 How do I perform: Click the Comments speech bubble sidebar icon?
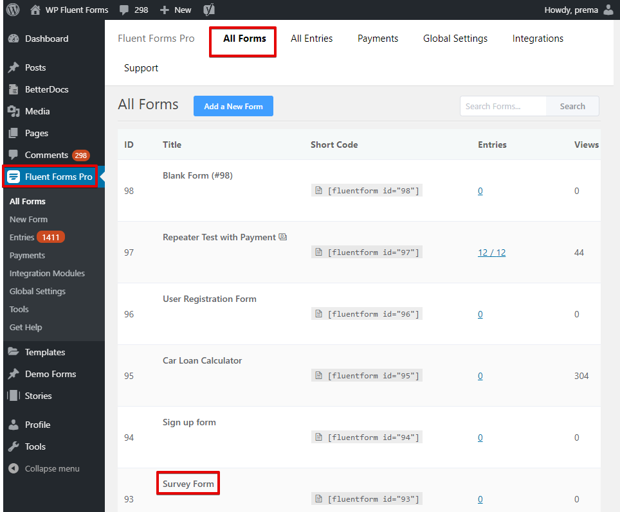pyautogui.click(x=14, y=155)
